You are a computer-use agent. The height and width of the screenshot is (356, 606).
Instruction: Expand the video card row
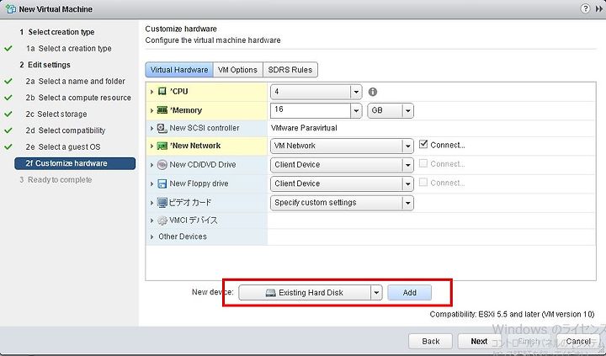pos(151,203)
